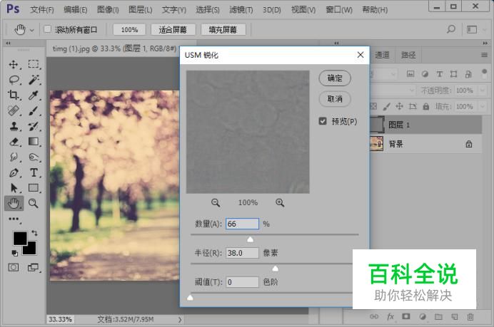Select the Pen tool
494x327 pixels.
click(x=14, y=172)
